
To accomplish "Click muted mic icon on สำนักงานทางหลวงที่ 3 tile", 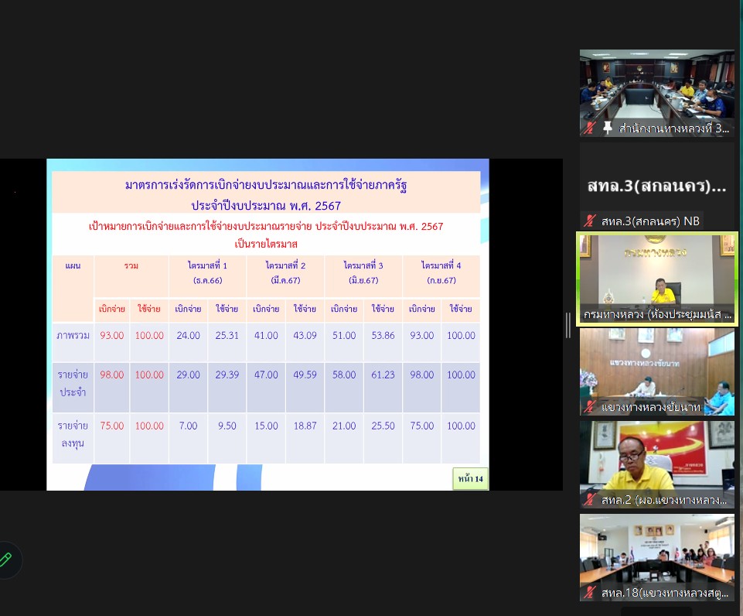I will point(590,128).
